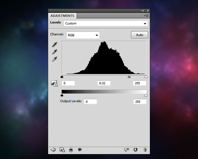Click the input highlight field showing 255
Viewport: 198px width, 159px height.
[x=140, y=83]
